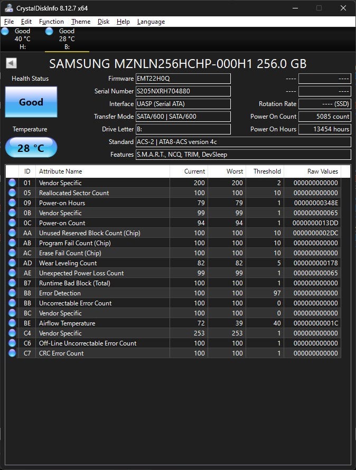Click the status orb for Error Detection
356x470 pixels.
click(x=12, y=293)
